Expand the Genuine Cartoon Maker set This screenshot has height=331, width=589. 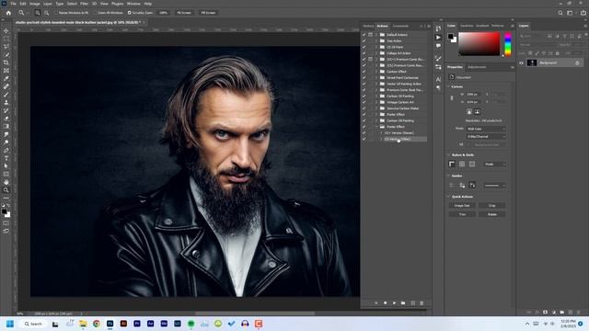click(376, 108)
